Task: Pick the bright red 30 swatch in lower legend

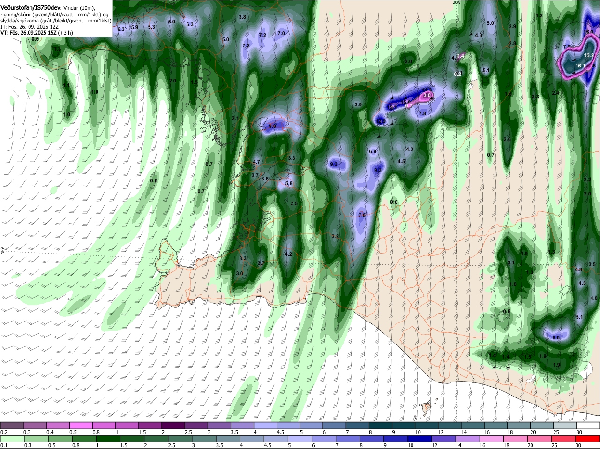Action: (588, 438)
